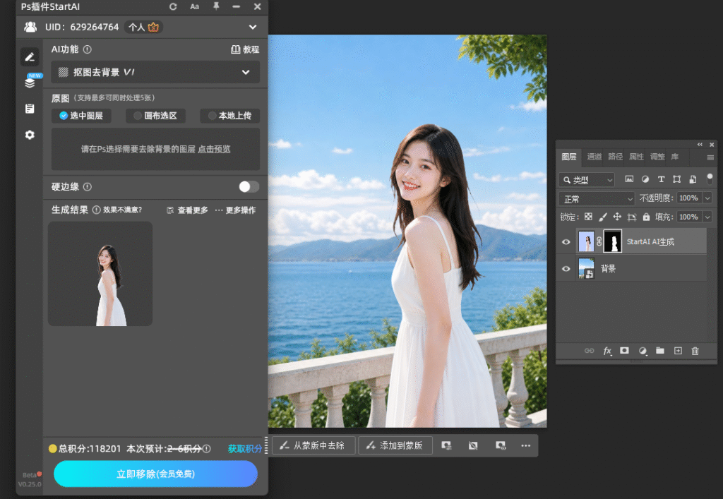This screenshot has height=499, width=723.
Task: Switch to the 路径 tab
Action: coord(615,157)
